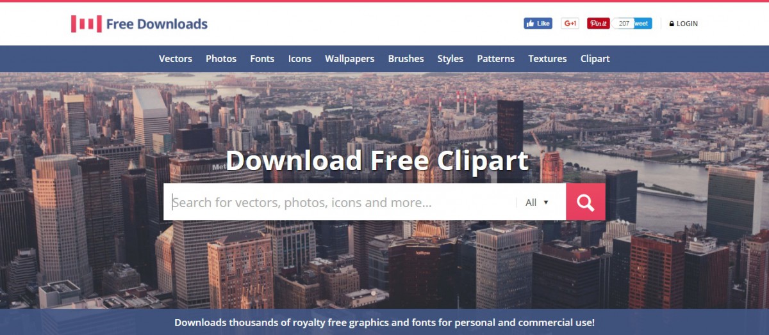
Task: Browse the Wallpapers category
Action: pyautogui.click(x=349, y=58)
